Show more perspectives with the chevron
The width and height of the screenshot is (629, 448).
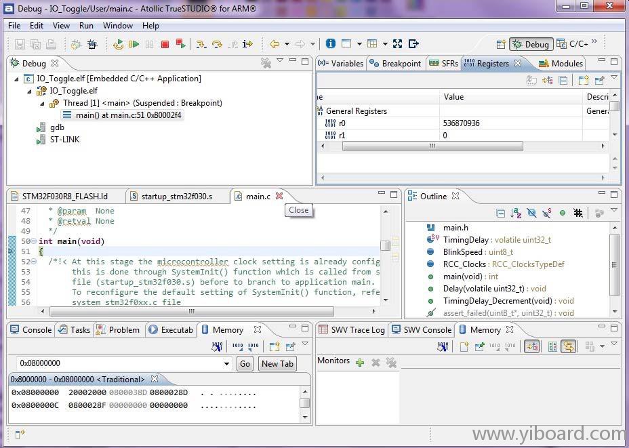click(594, 41)
